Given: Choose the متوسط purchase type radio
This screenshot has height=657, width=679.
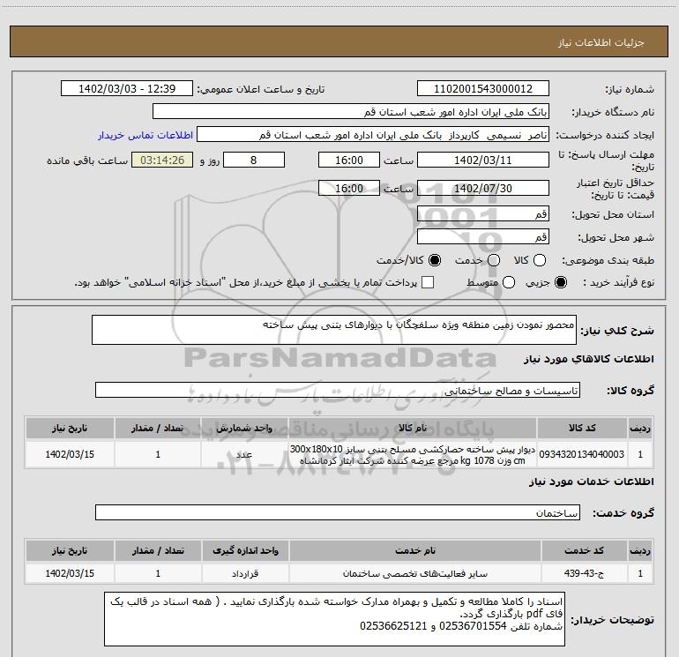Looking at the screenshot, I should click(x=509, y=282).
